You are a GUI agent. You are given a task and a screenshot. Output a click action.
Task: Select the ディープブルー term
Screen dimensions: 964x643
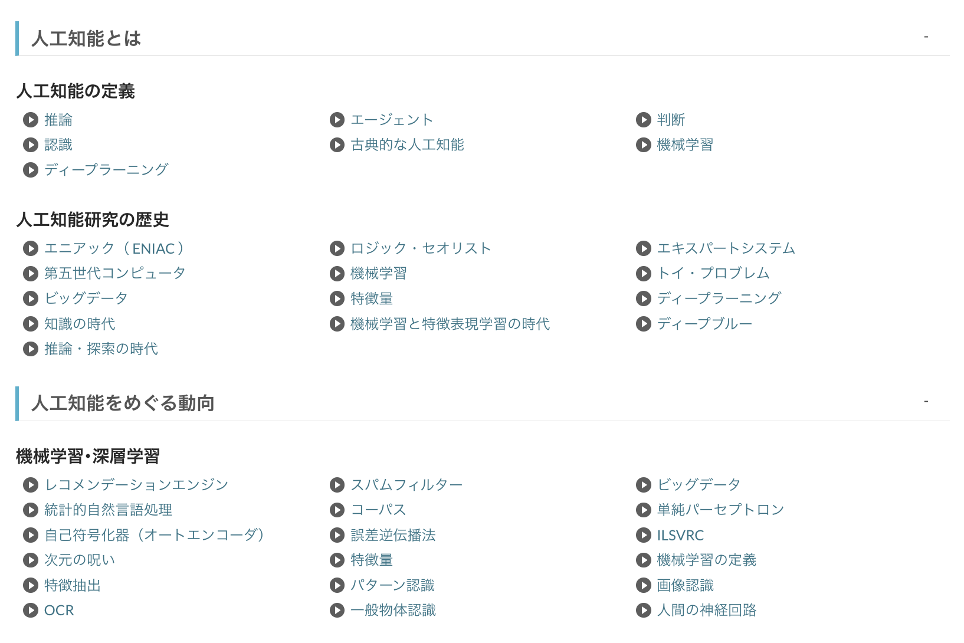point(704,323)
